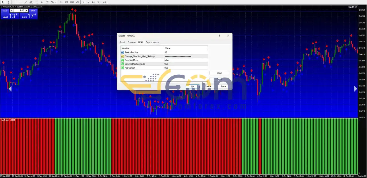The image size is (367, 178).
Task: Switch chart to M5 timeframe
Action: coord(67,2)
